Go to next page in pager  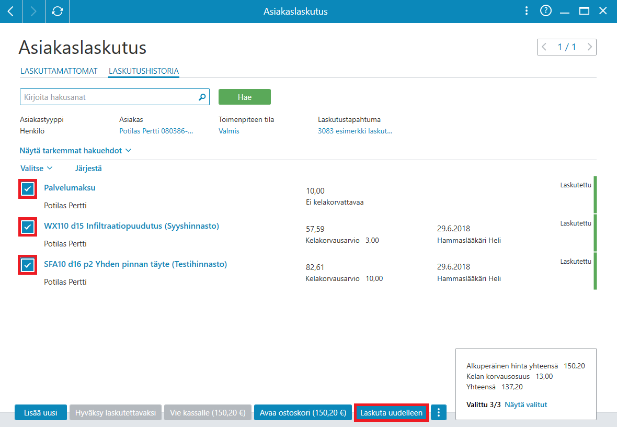tap(589, 47)
